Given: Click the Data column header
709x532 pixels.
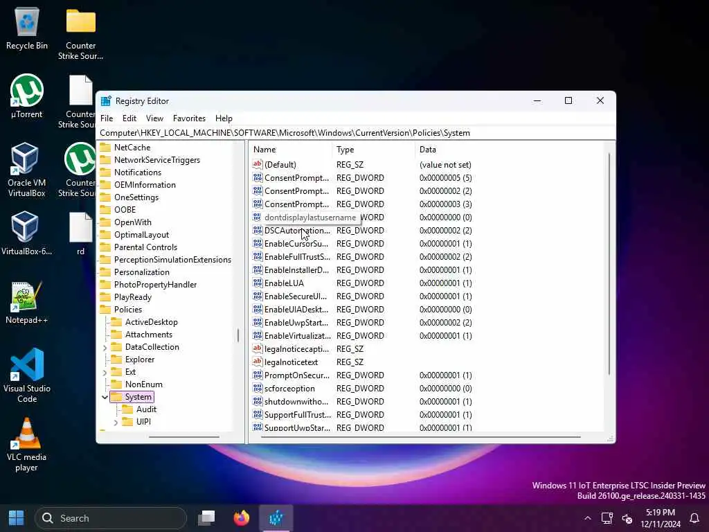Looking at the screenshot, I should 509,150.
